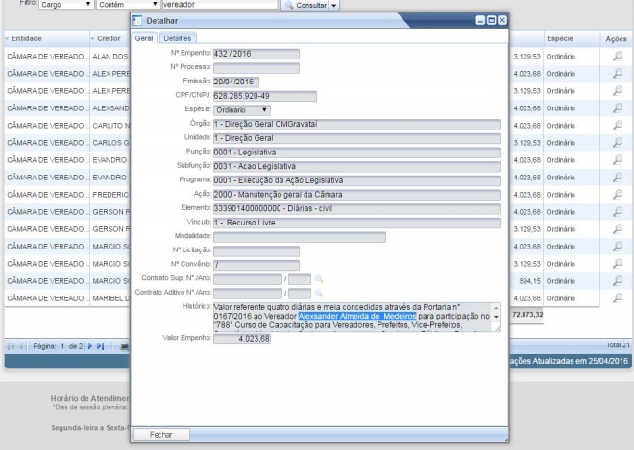The width and height of the screenshot is (634, 450).
Task: Click magnifier icon next to Contrato Sup. field
Action: (319, 279)
